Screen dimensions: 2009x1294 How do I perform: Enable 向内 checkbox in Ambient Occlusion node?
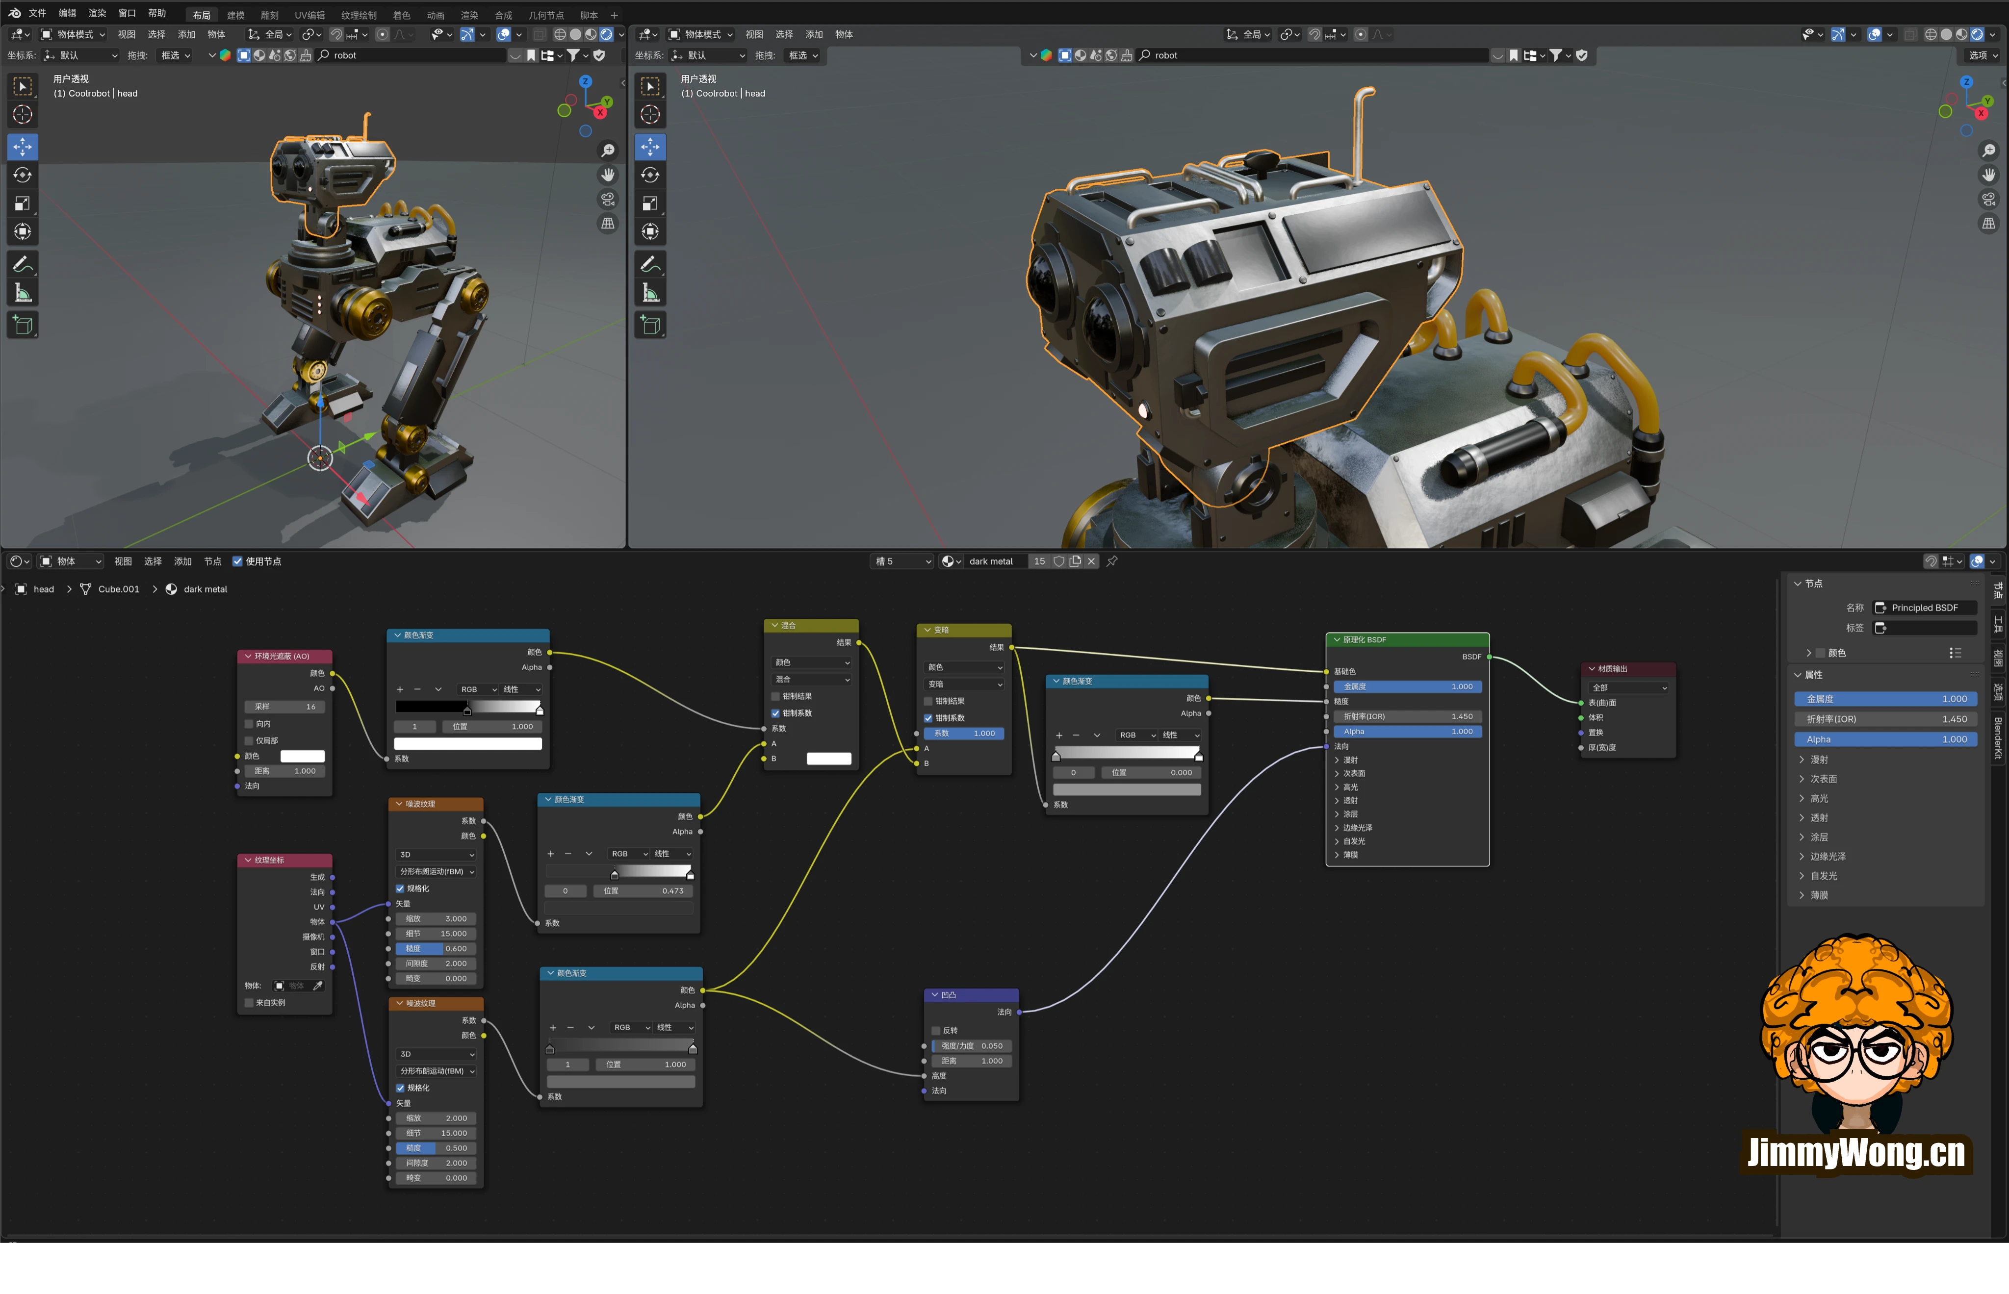[250, 723]
